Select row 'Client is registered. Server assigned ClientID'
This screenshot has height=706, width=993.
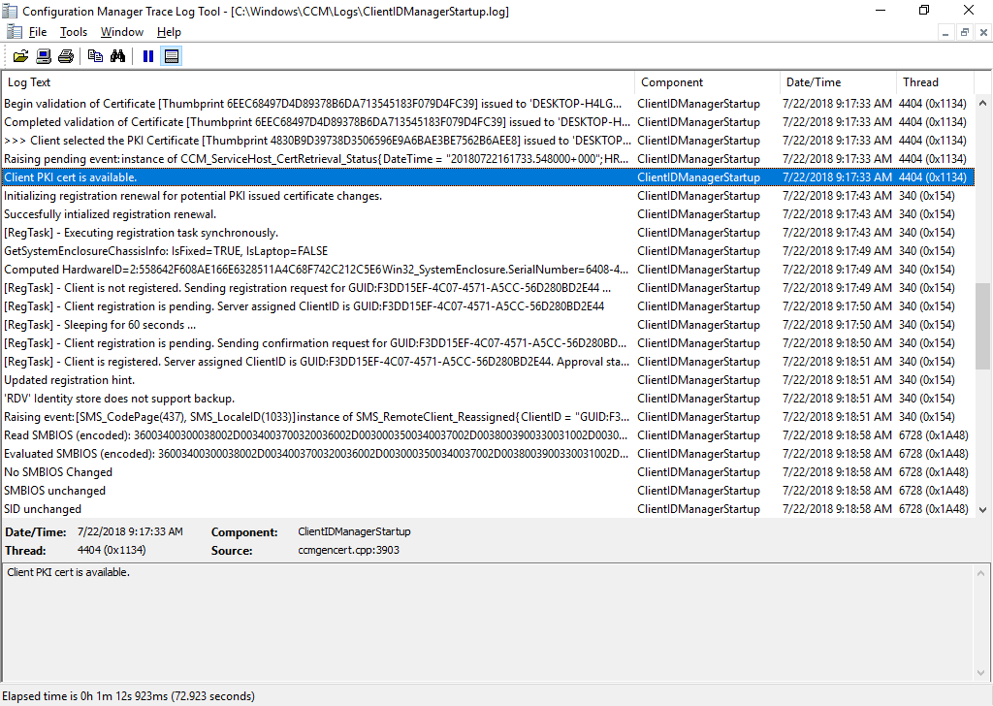pos(488,362)
